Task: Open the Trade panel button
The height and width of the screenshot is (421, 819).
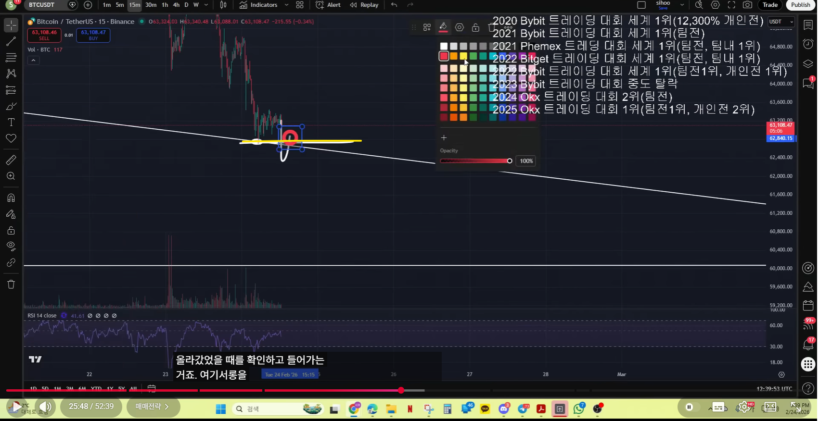Action: pyautogui.click(x=770, y=5)
